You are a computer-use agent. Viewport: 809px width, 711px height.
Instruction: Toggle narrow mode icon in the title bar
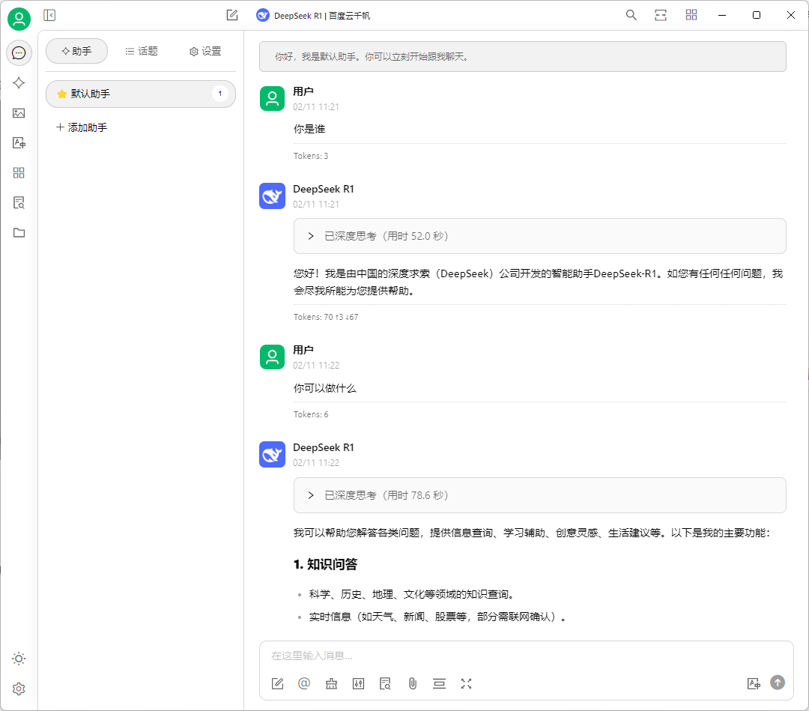click(x=661, y=15)
